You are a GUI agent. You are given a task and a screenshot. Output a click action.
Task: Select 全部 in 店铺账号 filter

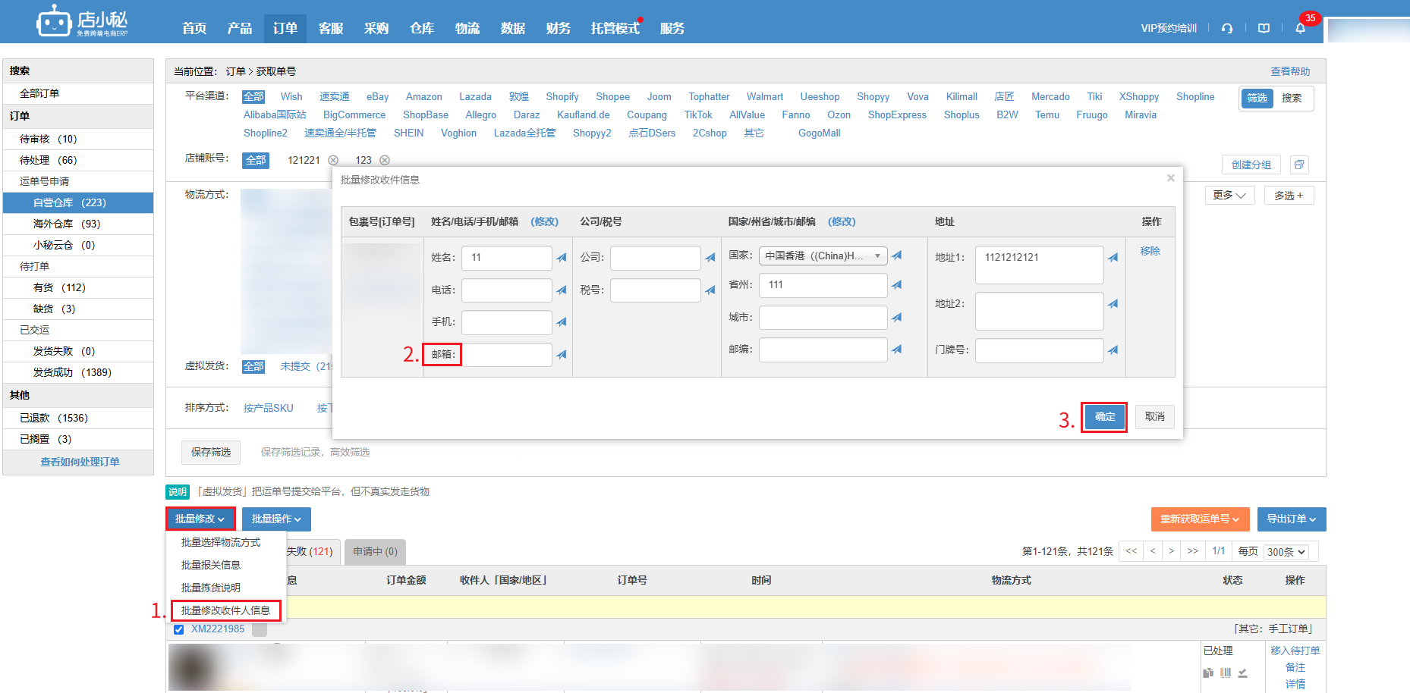coord(256,160)
